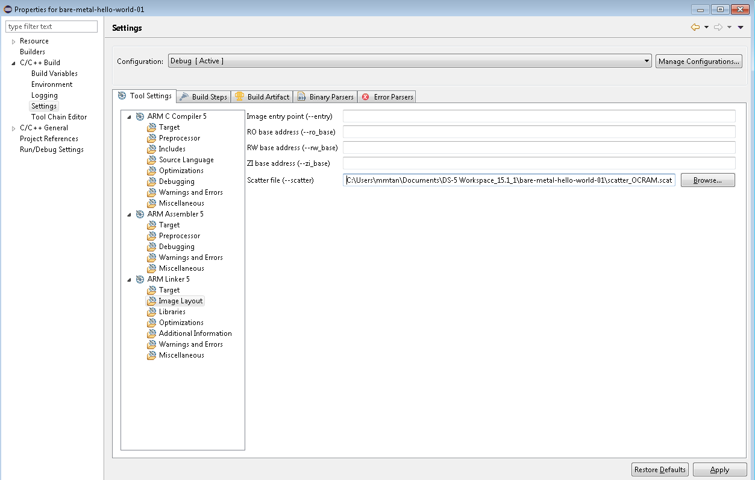
Task: Click the ARM C Compiler 5 tool icon
Action: (140, 116)
